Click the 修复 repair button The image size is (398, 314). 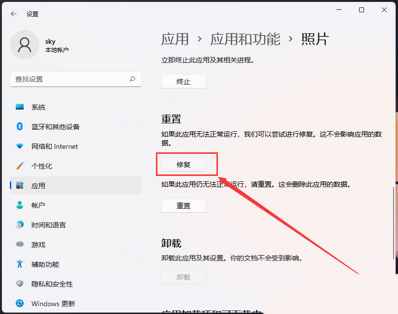click(x=184, y=164)
